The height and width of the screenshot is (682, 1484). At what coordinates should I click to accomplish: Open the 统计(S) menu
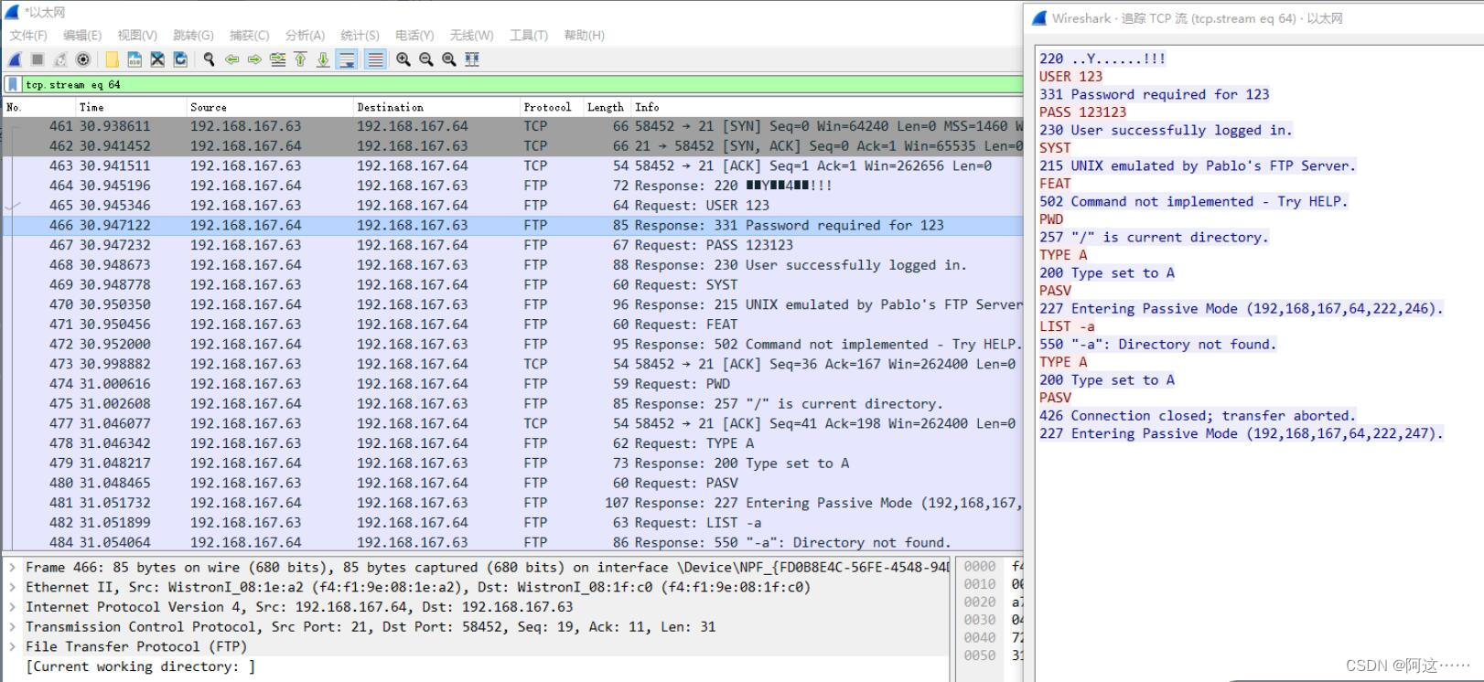click(360, 36)
